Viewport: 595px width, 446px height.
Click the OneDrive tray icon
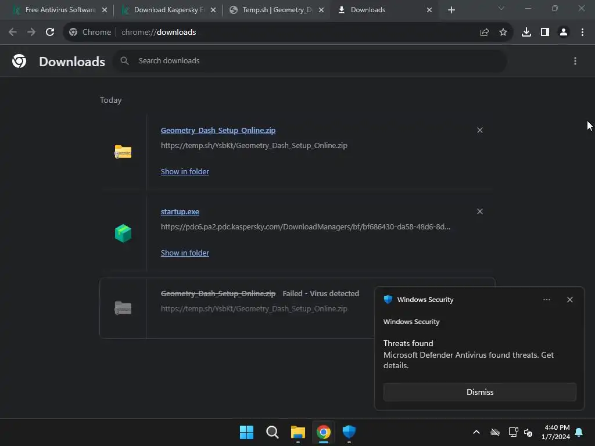(495, 432)
